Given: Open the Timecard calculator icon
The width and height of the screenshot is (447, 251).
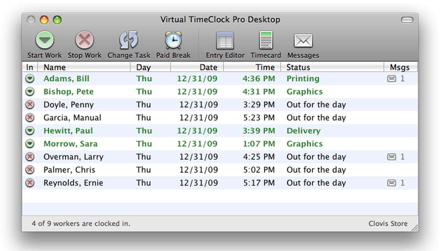Looking at the screenshot, I should point(266,40).
